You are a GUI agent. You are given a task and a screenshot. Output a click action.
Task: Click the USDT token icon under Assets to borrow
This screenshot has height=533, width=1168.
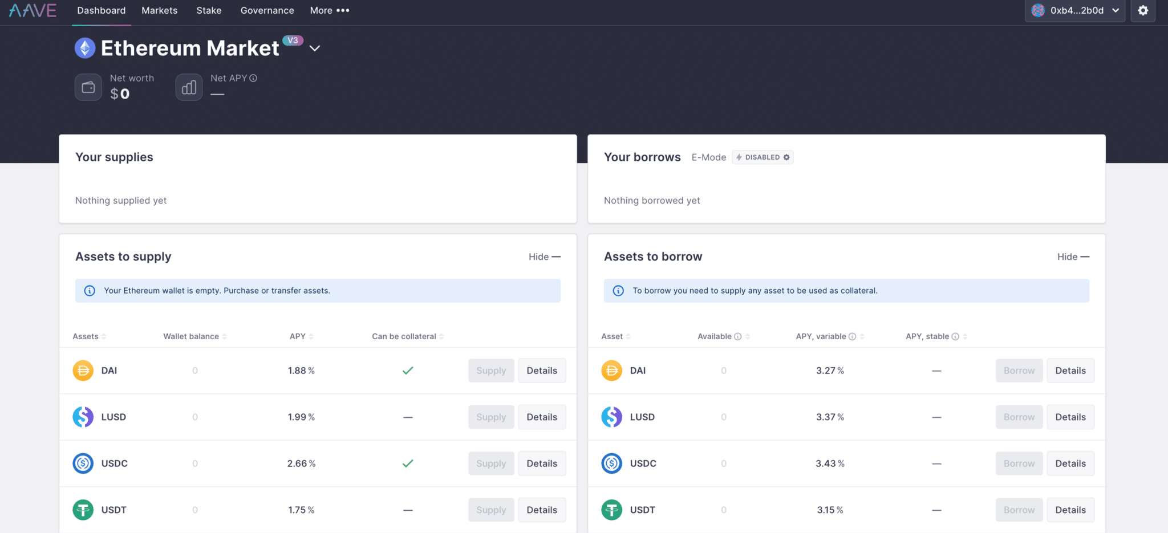point(611,510)
